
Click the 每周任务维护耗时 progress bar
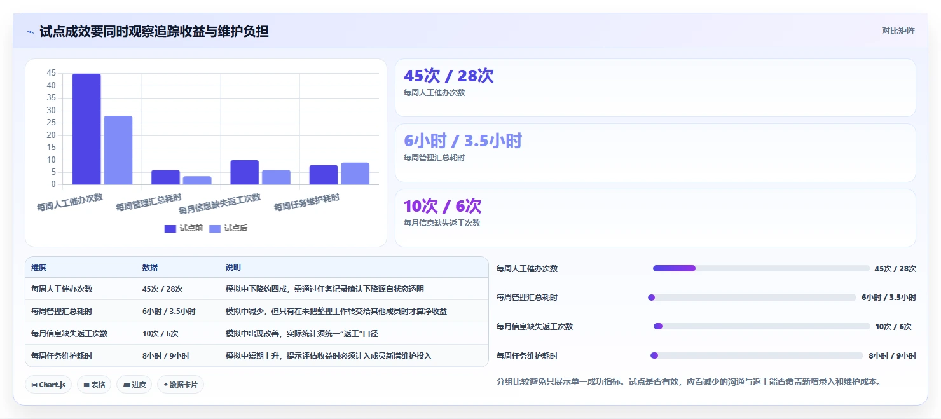pyautogui.click(x=757, y=355)
